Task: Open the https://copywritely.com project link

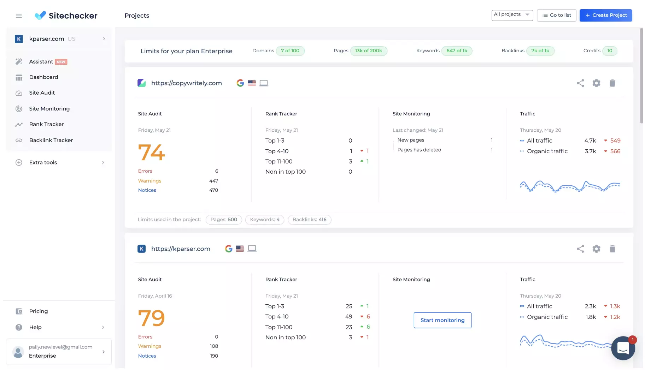Action: coord(187,83)
